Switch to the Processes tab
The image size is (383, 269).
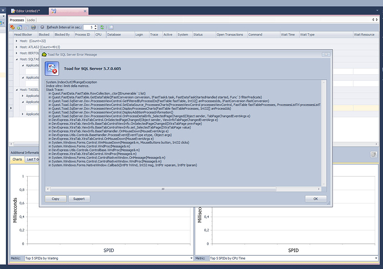click(17, 20)
